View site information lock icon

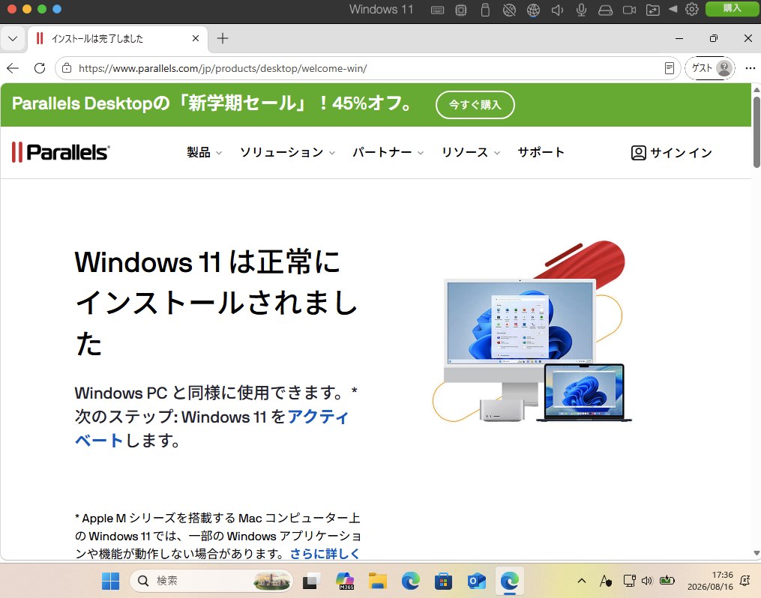pos(67,68)
